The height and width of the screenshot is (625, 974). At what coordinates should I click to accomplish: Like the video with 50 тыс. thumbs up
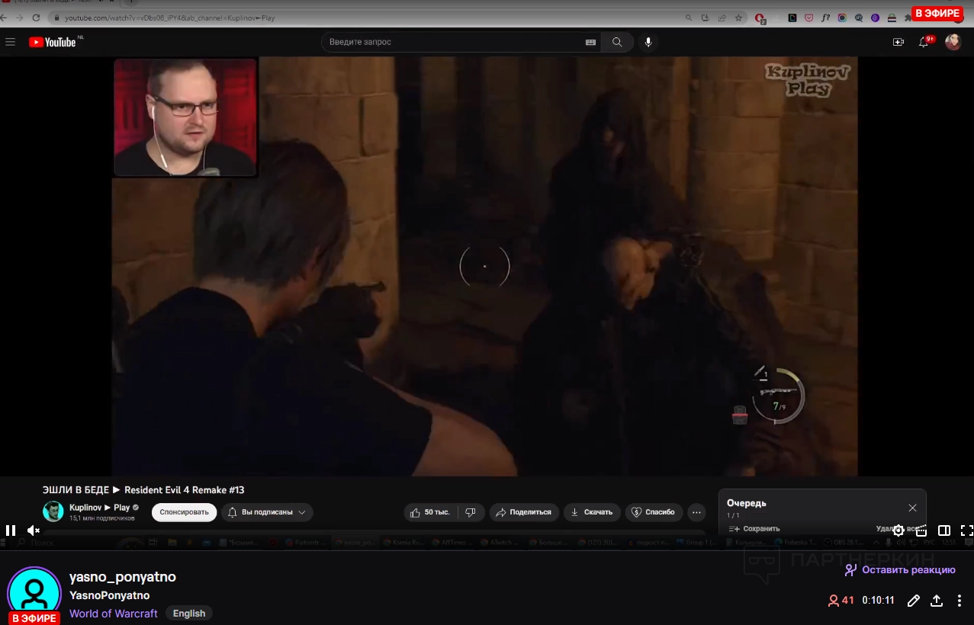coord(429,512)
